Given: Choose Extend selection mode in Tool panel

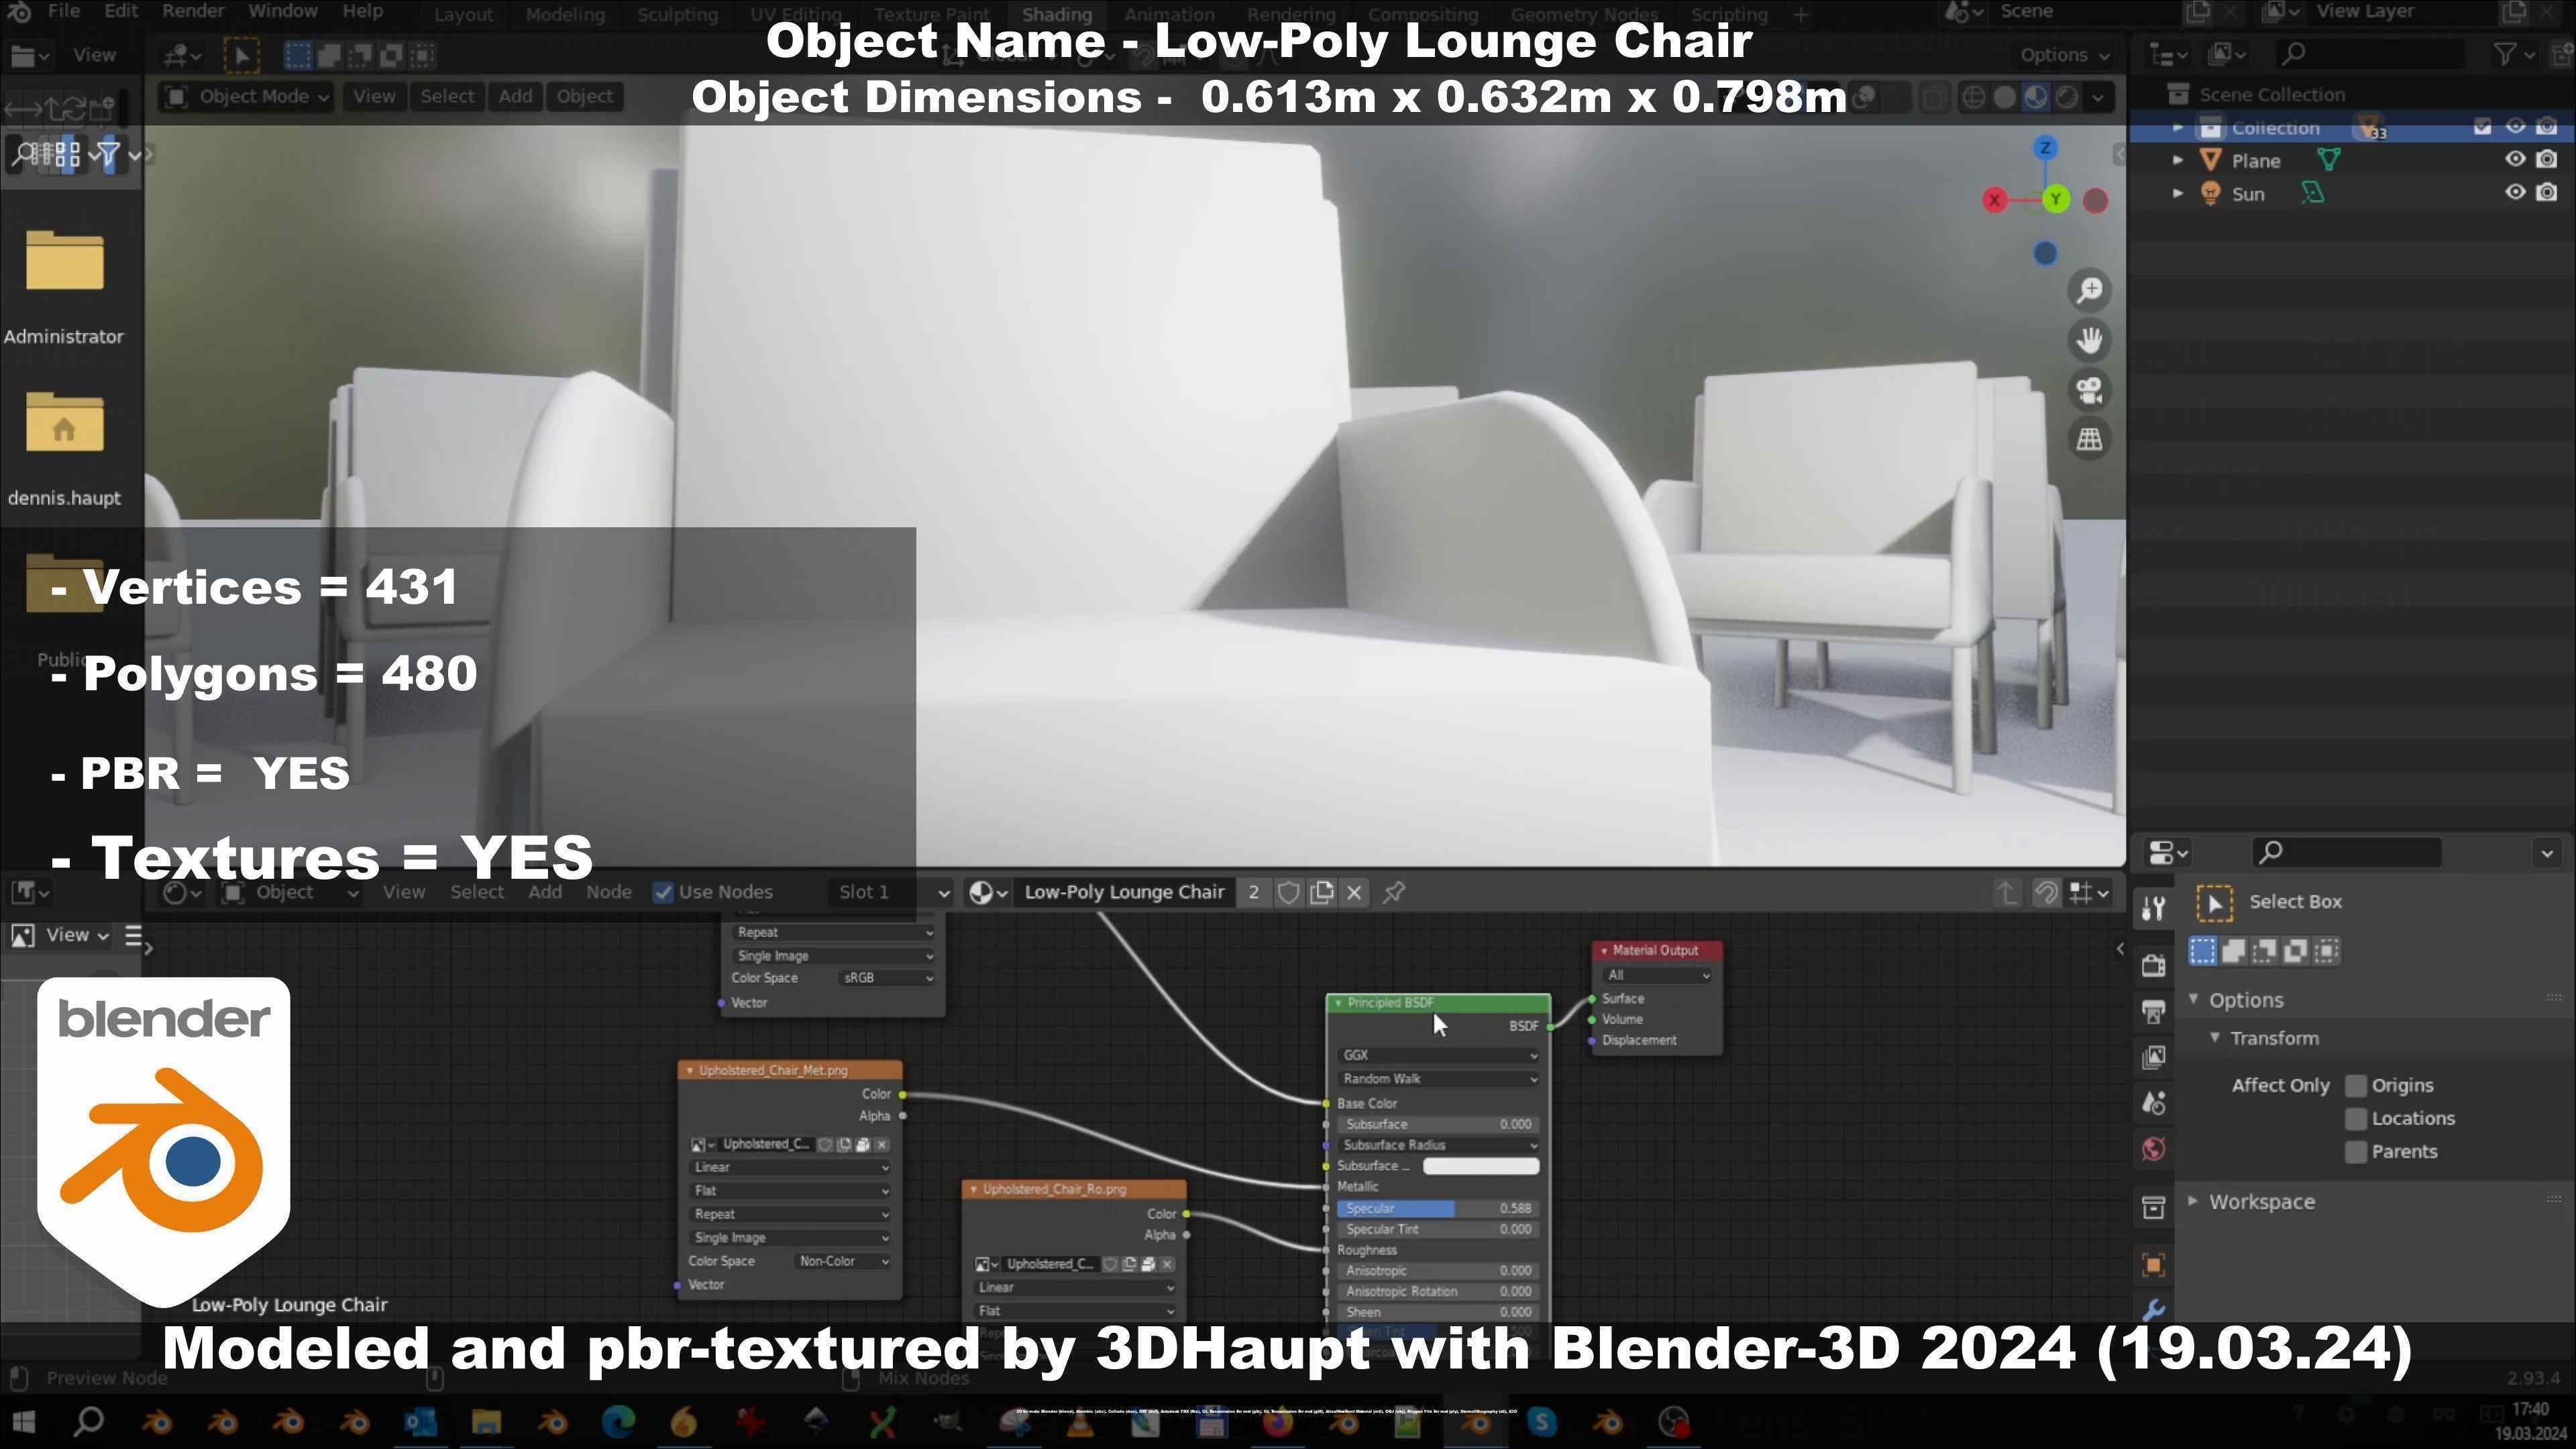Looking at the screenshot, I should click(2233, 951).
